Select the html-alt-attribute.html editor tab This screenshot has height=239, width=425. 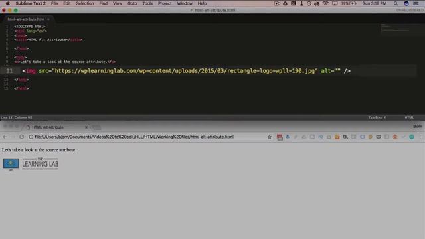click(x=26, y=19)
